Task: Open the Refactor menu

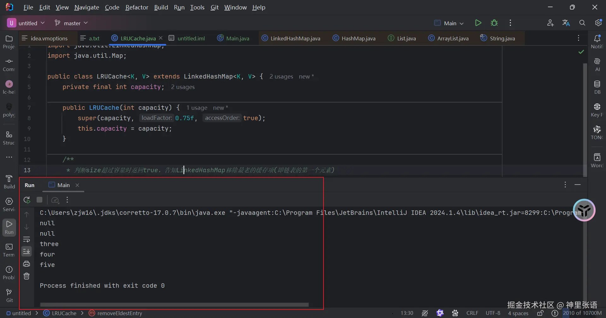Action: tap(136, 7)
